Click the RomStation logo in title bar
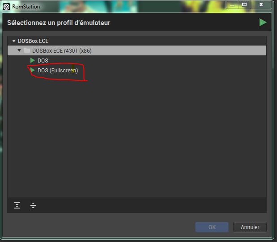The image size is (277, 242). 6,7
